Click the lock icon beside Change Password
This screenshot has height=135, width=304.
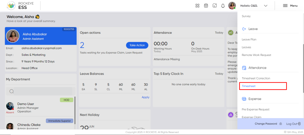[x=280, y=124]
